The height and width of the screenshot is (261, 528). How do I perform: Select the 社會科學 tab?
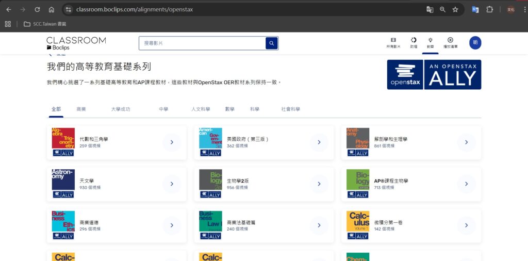pyautogui.click(x=290, y=109)
